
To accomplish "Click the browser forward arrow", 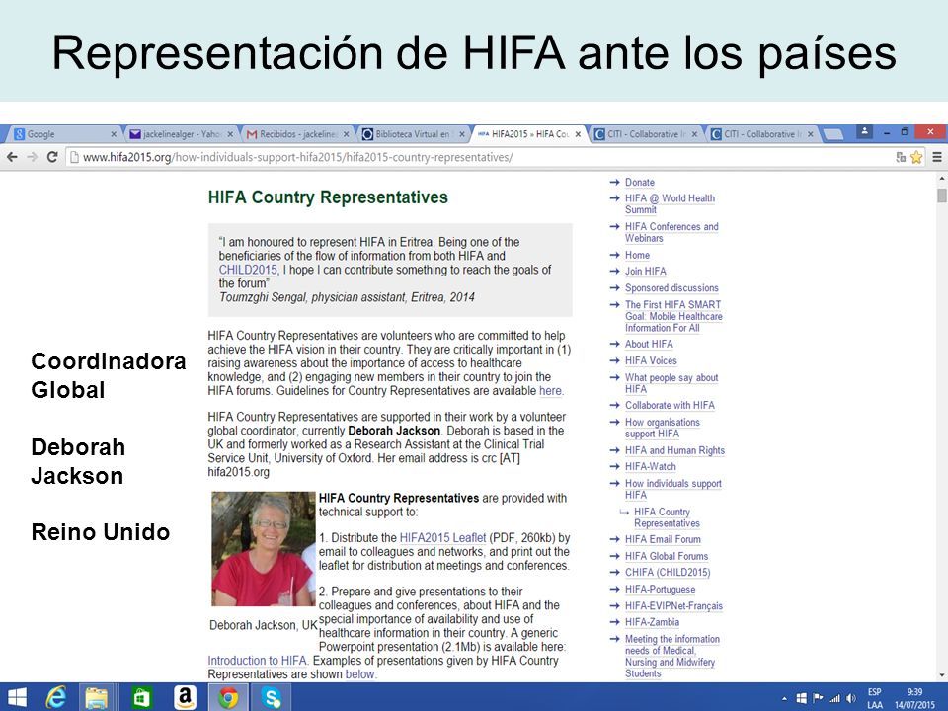I will (x=32, y=157).
